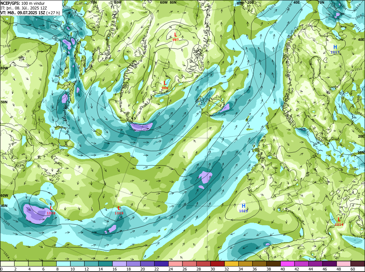Click the L 1008 low-pressure marker
The height and width of the screenshot is (272, 365).
click(x=51, y=210)
